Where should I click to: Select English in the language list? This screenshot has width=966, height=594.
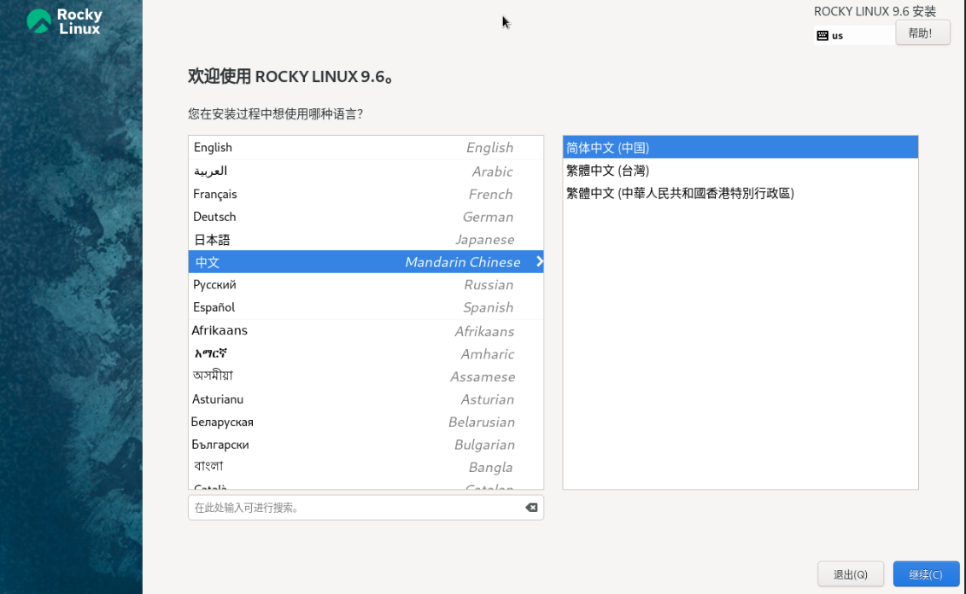pyautogui.click(x=366, y=148)
